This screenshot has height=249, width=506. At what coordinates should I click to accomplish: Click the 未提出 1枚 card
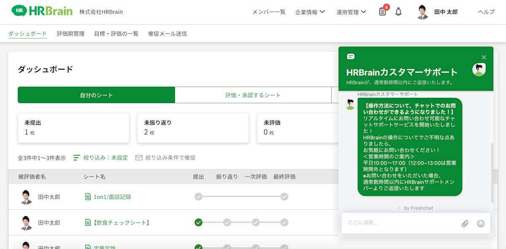pyautogui.click(x=73, y=128)
